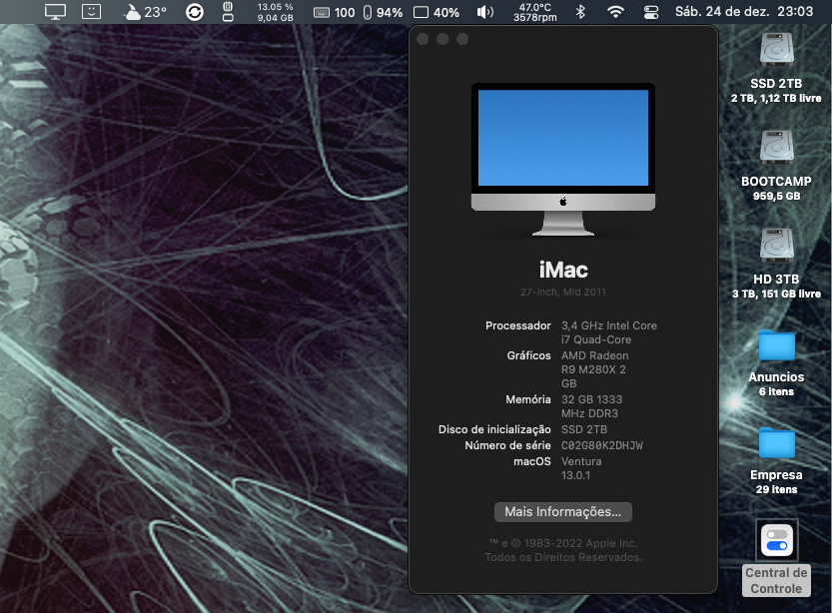Click the 32 GB 1333 MHz DDR3 memory value
The width and height of the screenshot is (832, 613).
(x=591, y=406)
